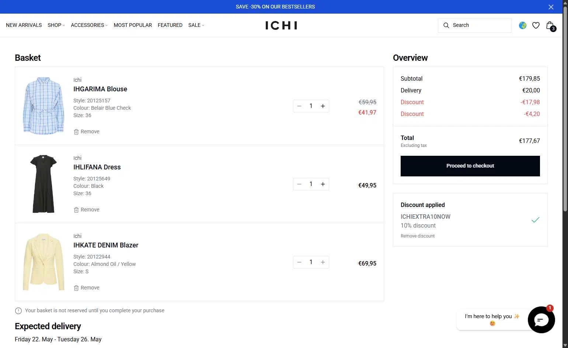The width and height of the screenshot is (568, 348).
Task: Remove the IHGARIMA Blouse from basket
Action: click(x=87, y=131)
